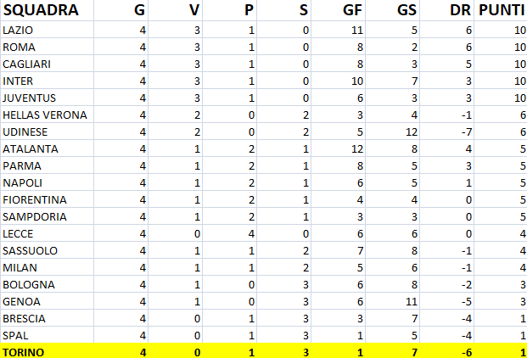Viewport: 527px width, 358px height.
Task: Click the BRESCIA team cell
Action: [x=25, y=318]
